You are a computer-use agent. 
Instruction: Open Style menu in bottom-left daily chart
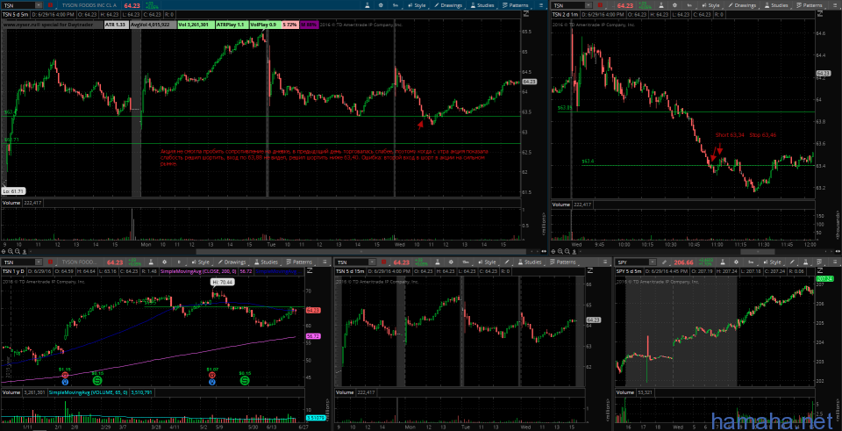(200, 262)
